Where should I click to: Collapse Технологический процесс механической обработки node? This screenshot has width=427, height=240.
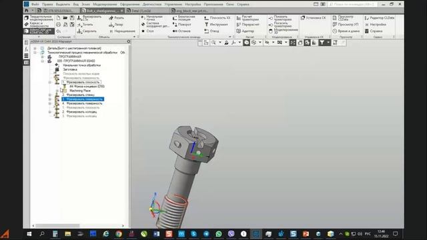[x=35, y=52]
